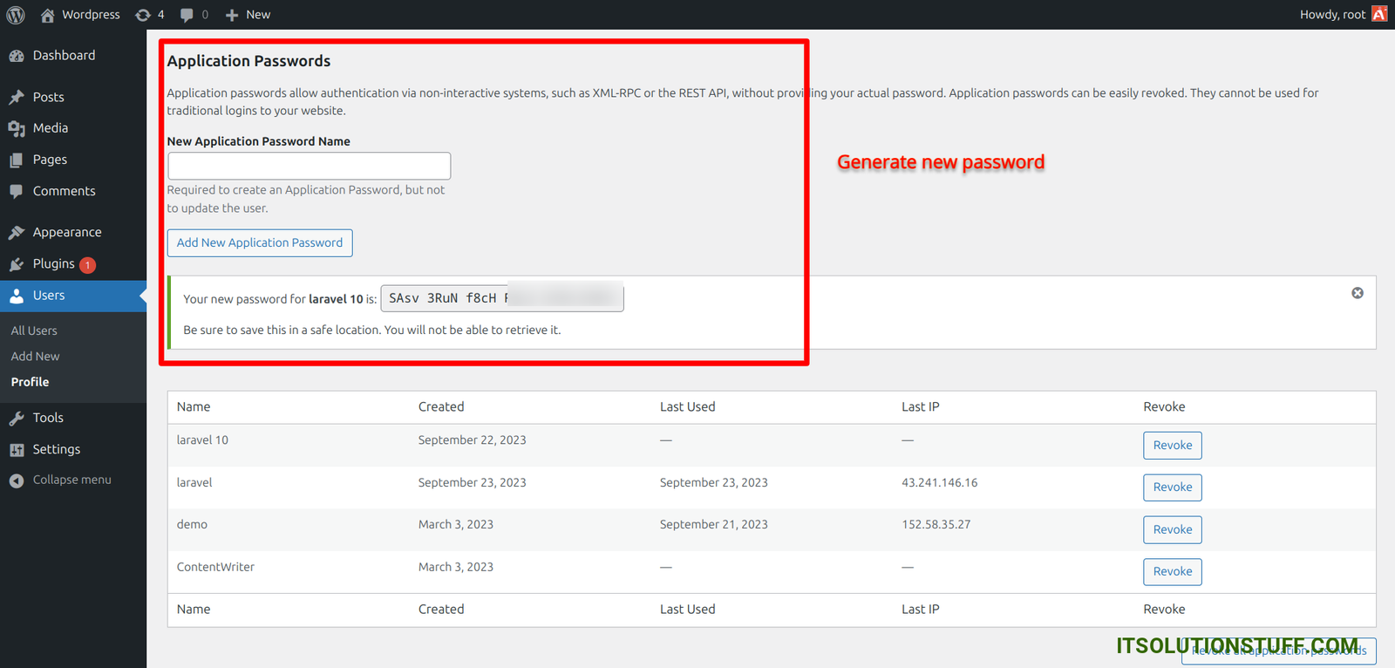This screenshot has width=1395, height=668.
Task: Open Media library from sidebar
Action: 50,128
